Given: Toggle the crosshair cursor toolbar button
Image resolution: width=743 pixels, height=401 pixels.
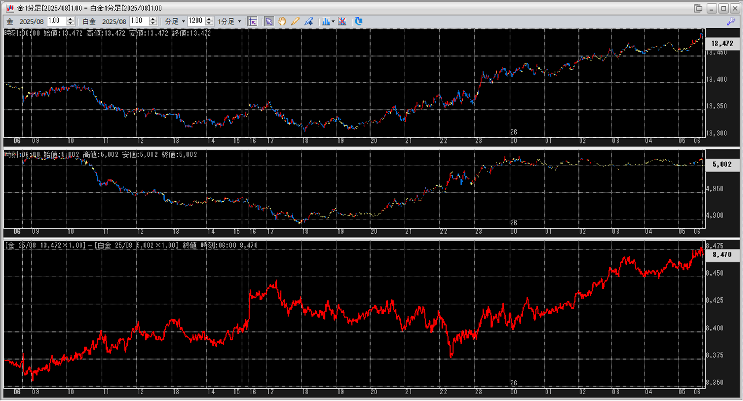Looking at the screenshot, I should coord(253,21).
